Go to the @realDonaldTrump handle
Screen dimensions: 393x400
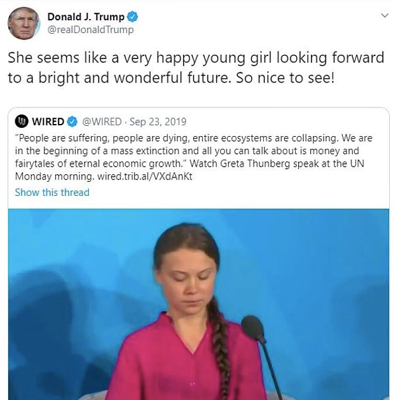point(90,30)
